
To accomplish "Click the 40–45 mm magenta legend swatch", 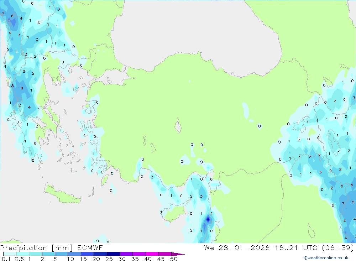I will coord(152,254).
